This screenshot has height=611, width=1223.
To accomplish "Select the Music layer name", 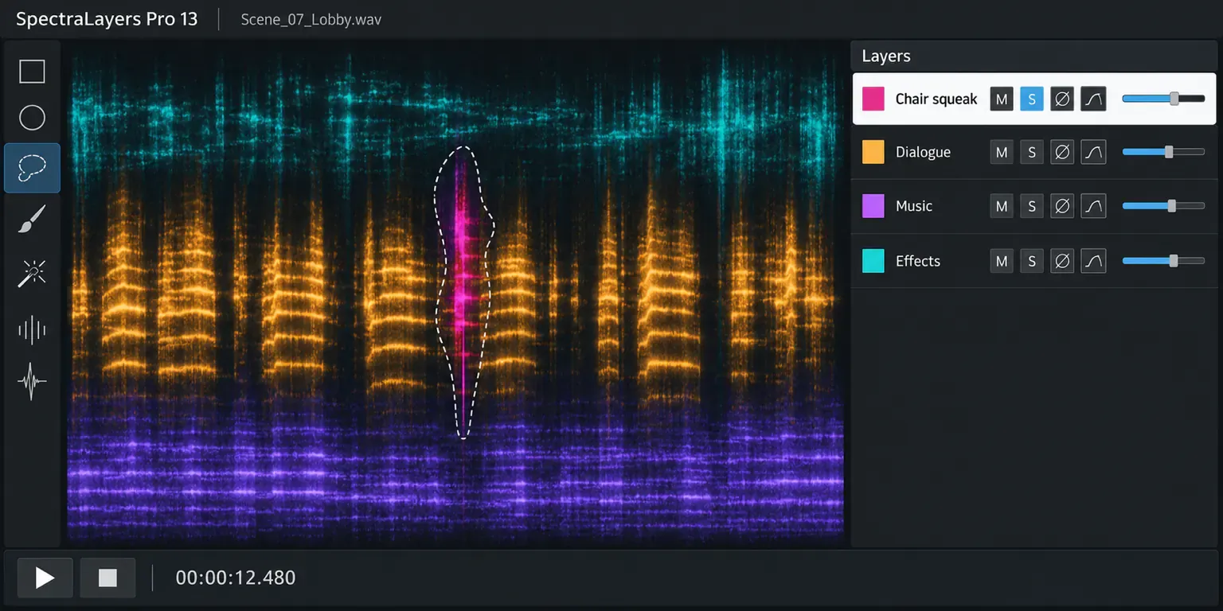I will (x=914, y=206).
